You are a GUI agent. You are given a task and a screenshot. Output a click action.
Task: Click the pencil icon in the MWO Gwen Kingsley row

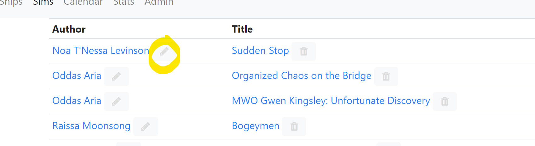click(116, 101)
